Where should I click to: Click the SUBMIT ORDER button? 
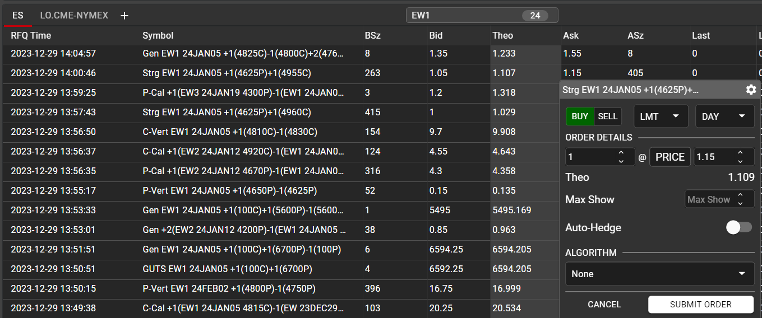[700, 305]
